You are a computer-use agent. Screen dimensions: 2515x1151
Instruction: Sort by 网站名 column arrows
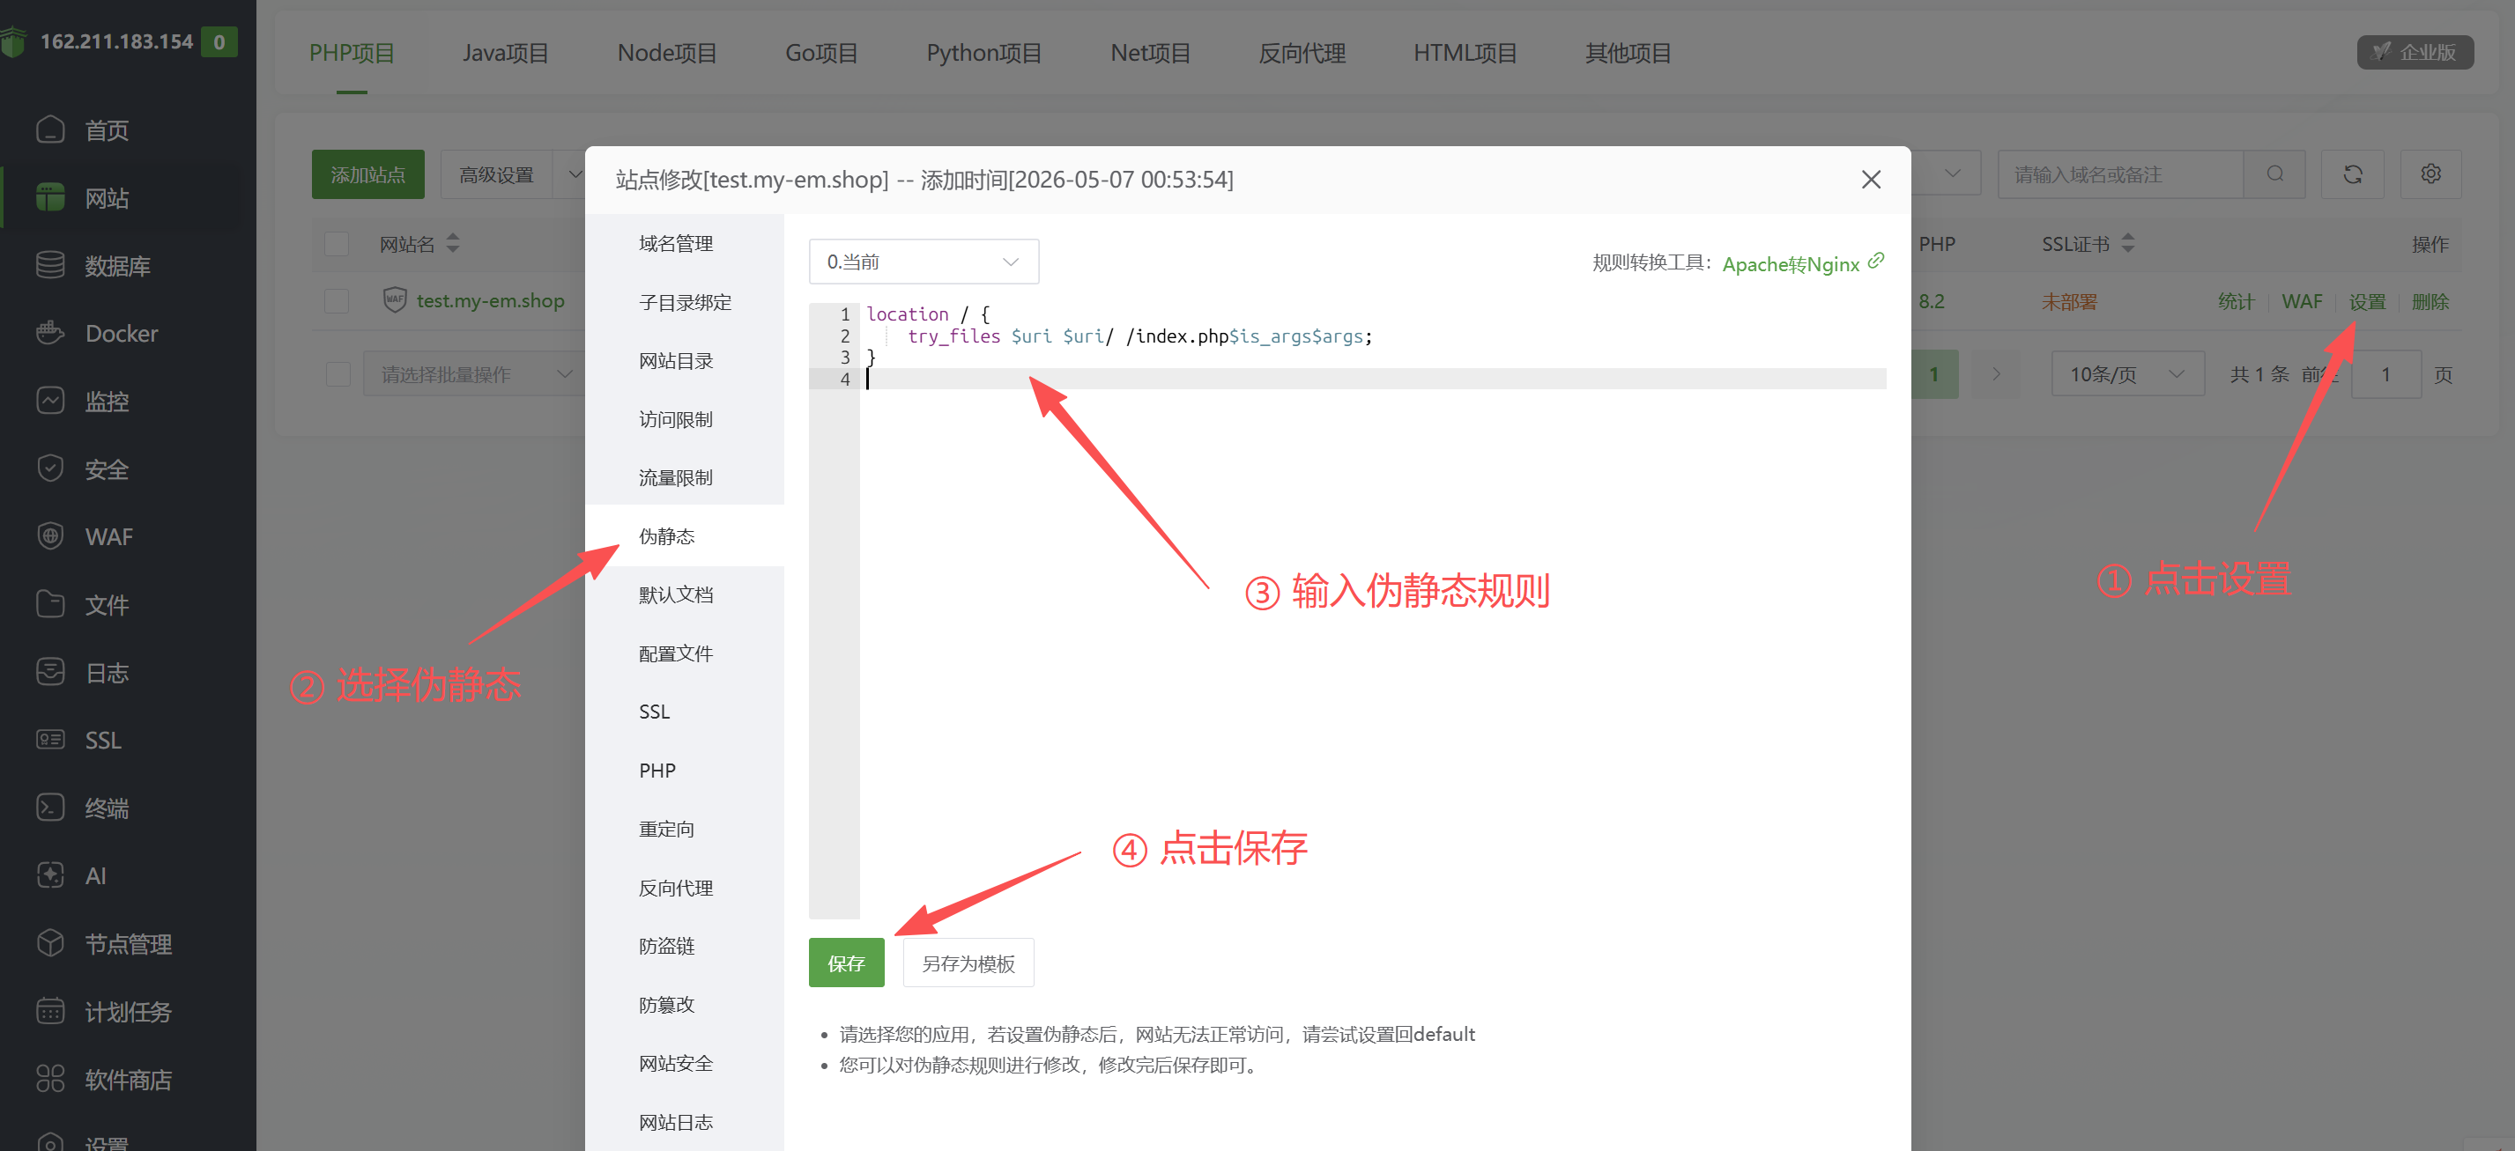[x=453, y=244]
